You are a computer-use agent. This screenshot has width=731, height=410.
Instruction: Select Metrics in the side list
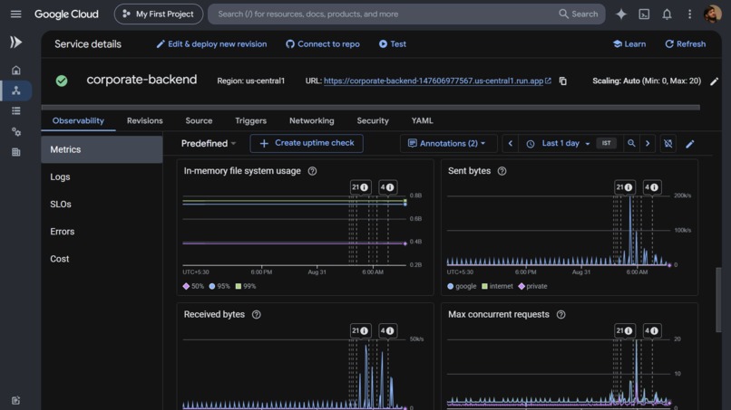point(102,149)
